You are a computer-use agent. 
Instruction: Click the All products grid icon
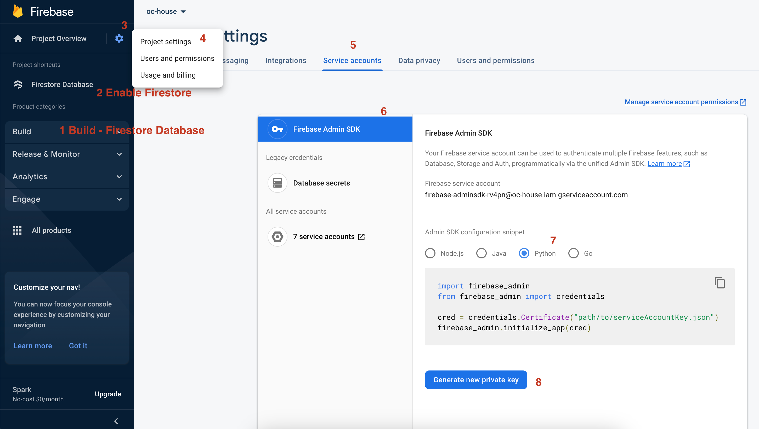[x=17, y=230]
